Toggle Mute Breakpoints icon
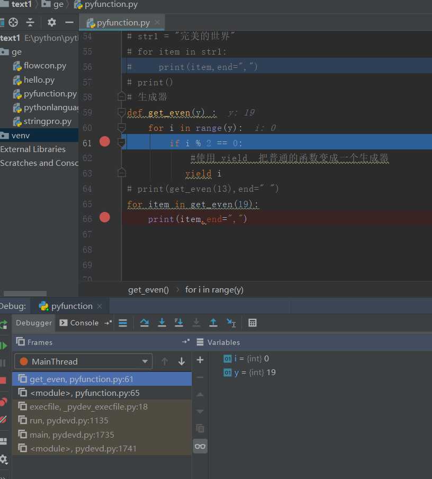 [3, 420]
